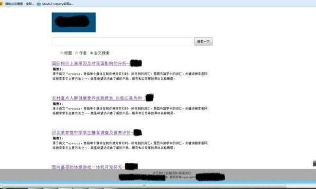Click the 关于我们 footer link
Screen dimensions: 316x189
tap(158, 173)
